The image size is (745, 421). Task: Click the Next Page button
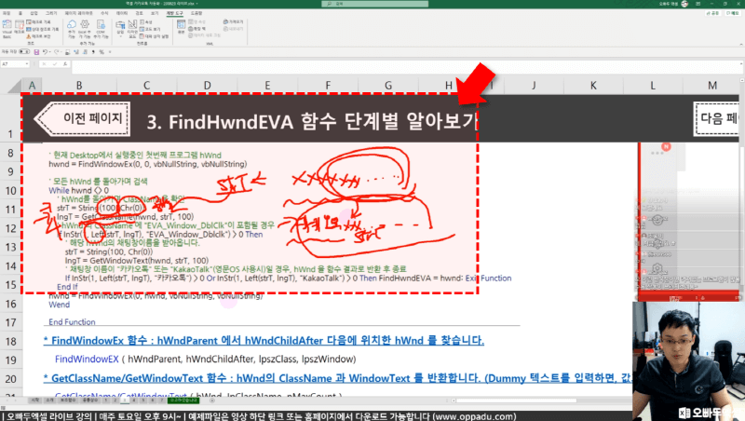717,118
